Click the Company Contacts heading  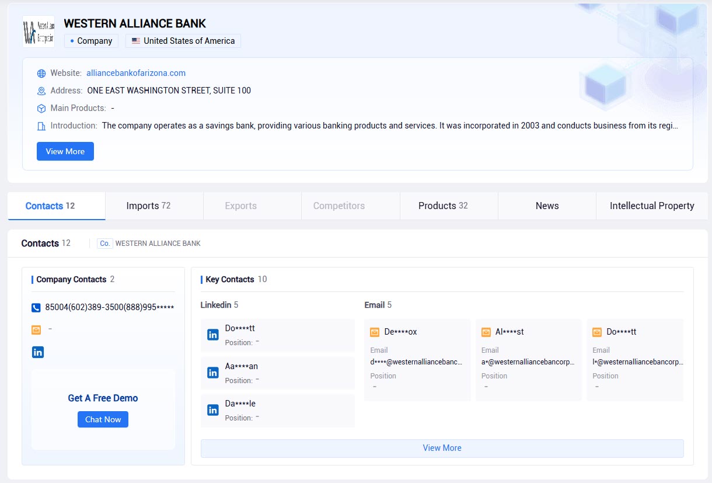(71, 279)
